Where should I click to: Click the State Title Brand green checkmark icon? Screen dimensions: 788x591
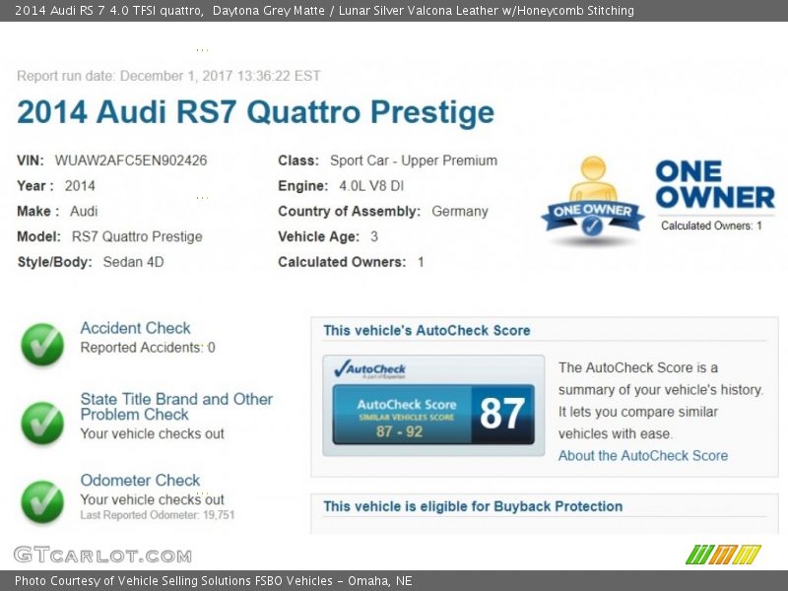(42, 424)
